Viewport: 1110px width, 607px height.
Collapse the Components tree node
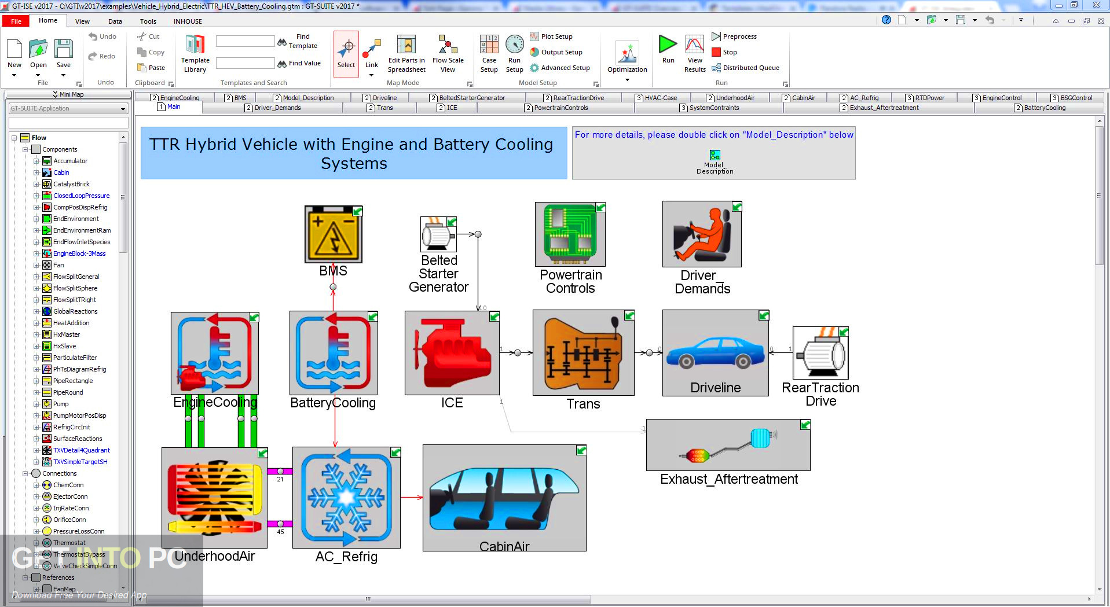point(25,149)
